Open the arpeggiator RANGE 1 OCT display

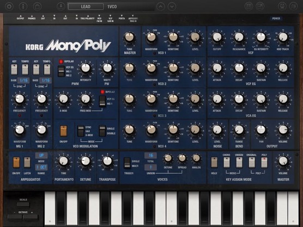(41, 167)
